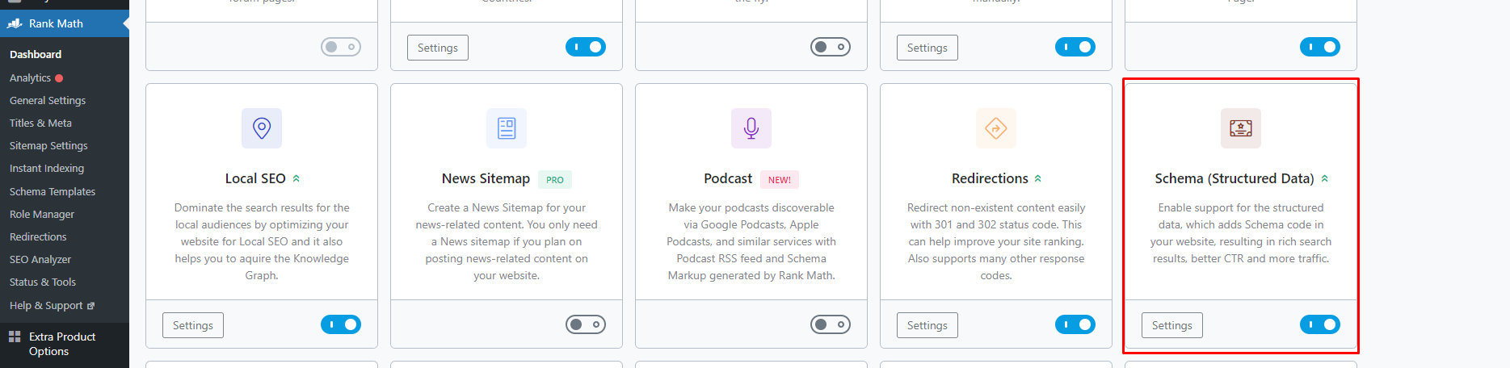The width and height of the screenshot is (1510, 368).
Task: Click the Schema Structured Data icon
Action: [1241, 128]
